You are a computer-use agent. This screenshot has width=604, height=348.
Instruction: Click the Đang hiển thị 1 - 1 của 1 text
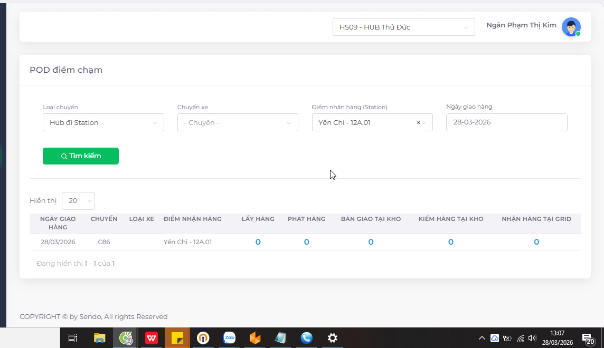(76, 264)
